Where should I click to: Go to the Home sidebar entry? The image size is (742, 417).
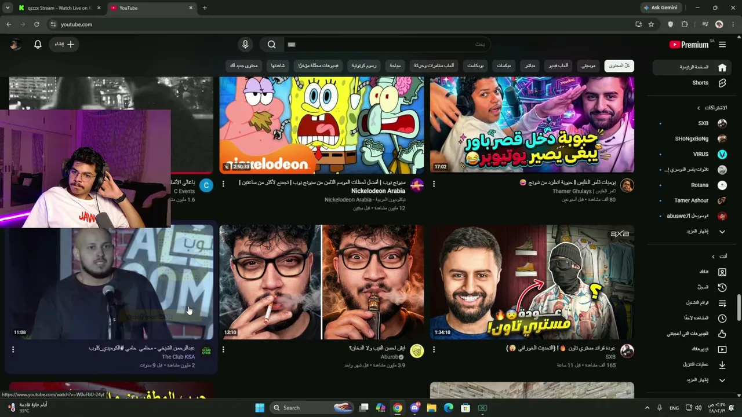tap(691, 67)
